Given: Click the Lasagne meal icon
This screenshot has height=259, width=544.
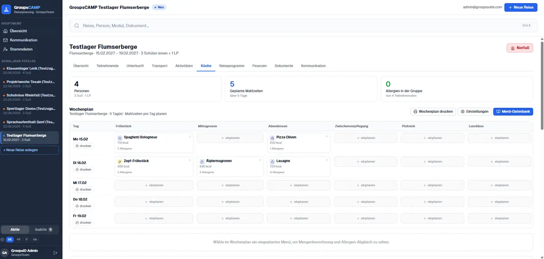Looking at the screenshot, I should coord(272,161).
